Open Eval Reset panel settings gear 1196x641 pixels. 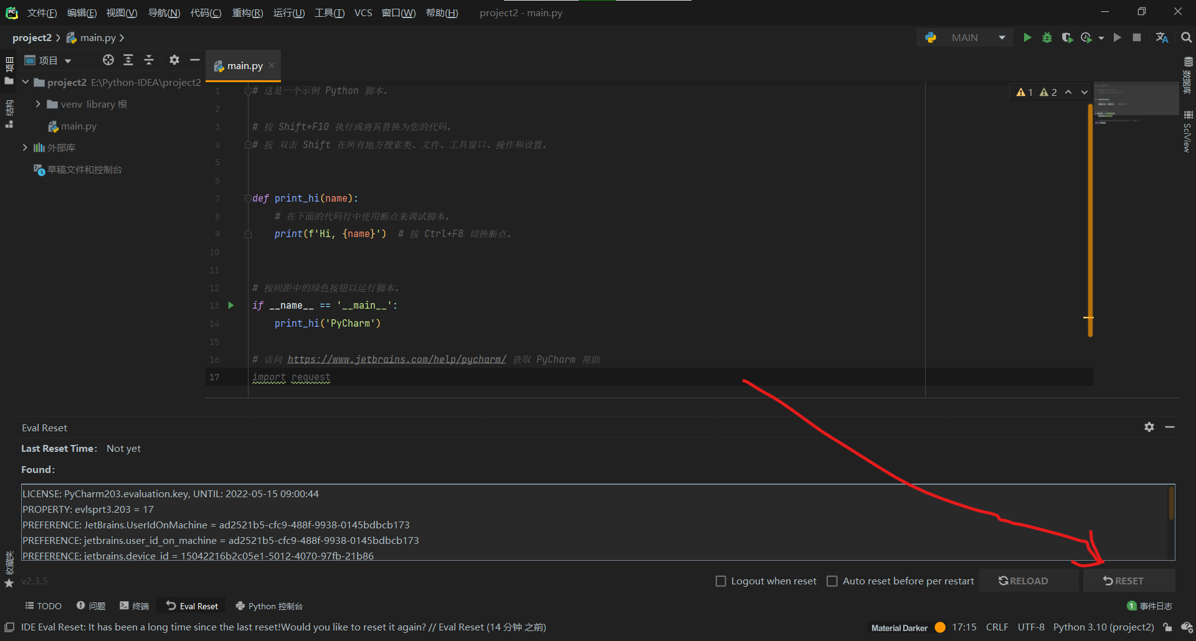pos(1149,427)
